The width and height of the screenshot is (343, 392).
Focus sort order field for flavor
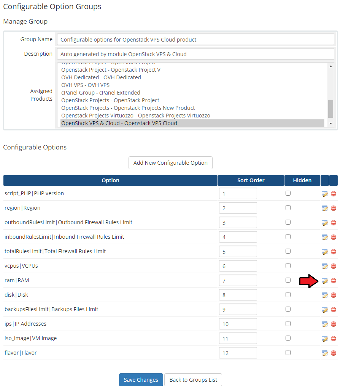pyautogui.click(x=238, y=353)
